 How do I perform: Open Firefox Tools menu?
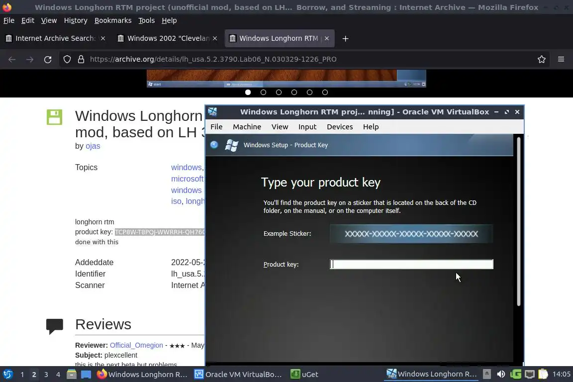(147, 20)
